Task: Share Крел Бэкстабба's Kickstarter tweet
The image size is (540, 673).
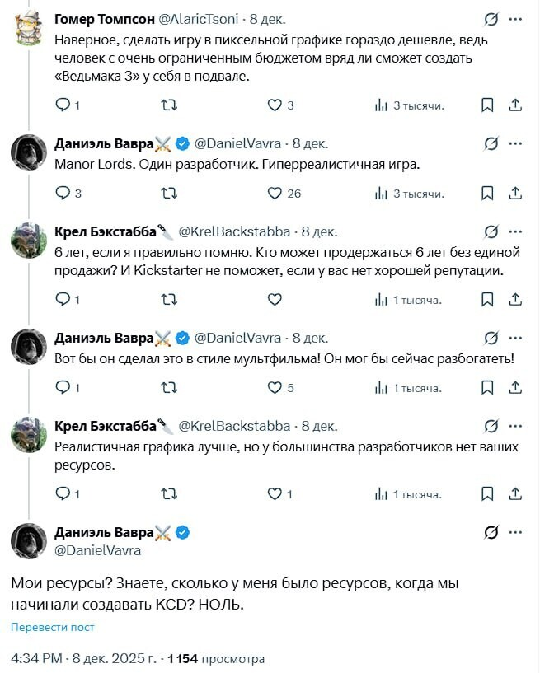Action: pyautogui.click(x=515, y=300)
